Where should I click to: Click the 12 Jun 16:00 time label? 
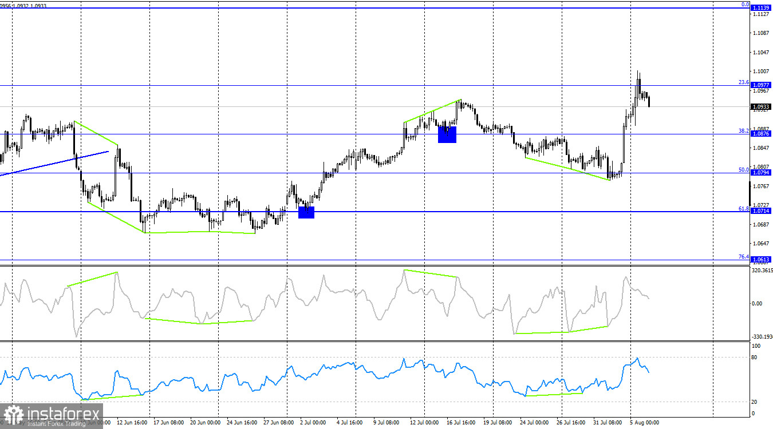pyautogui.click(x=132, y=423)
